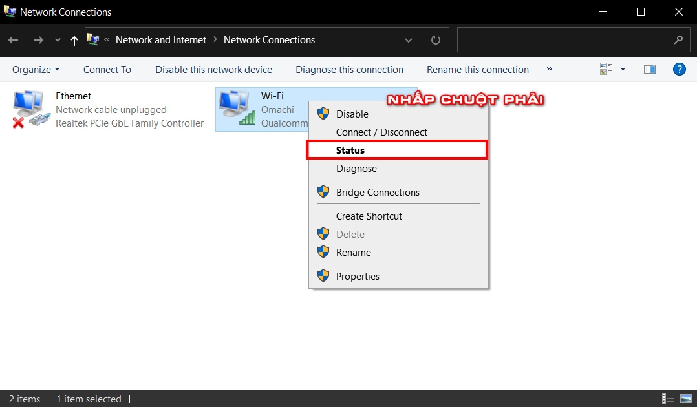Click Connect To in the toolbar
The height and width of the screenshot is (407, 697).
coord(107,70)
